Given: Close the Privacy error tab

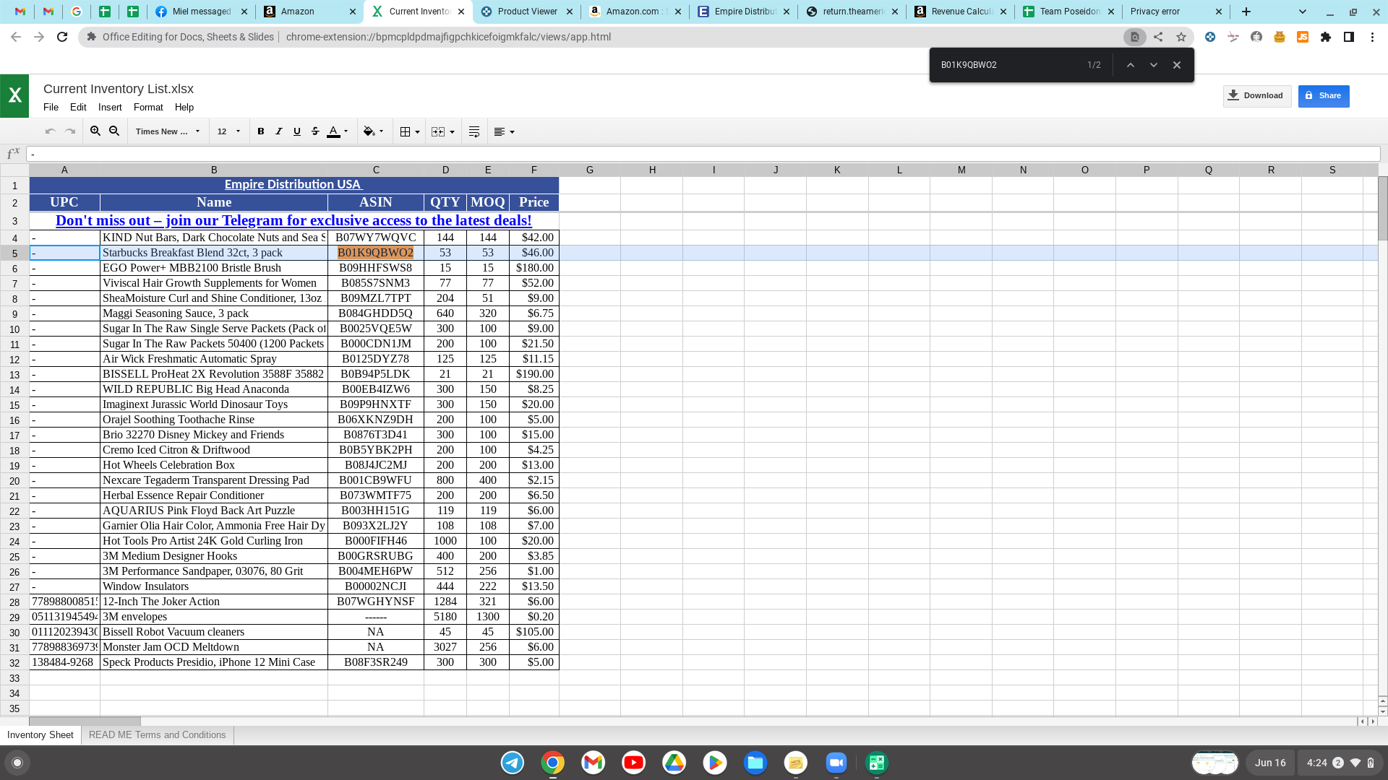Looking at the screenshot, I should 1219,12.
